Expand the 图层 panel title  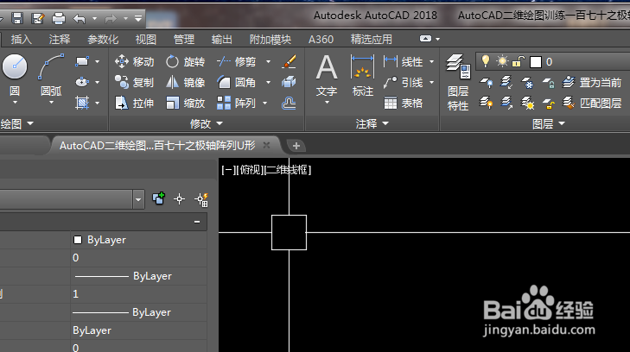[x=549, y=124]
